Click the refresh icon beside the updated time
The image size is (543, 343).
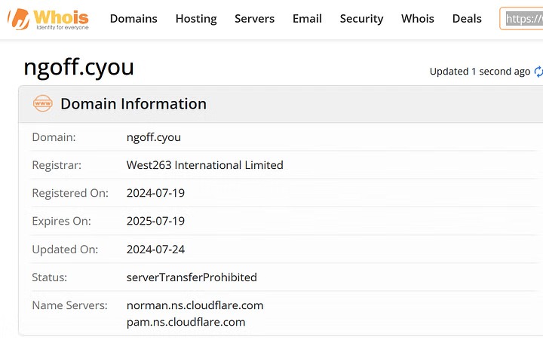[538, 72]
